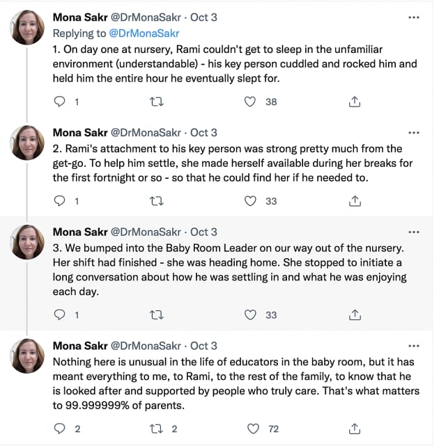Share the tweet numbered 2
This screenshot has height=446, width=439.
(x=354, y=201)
